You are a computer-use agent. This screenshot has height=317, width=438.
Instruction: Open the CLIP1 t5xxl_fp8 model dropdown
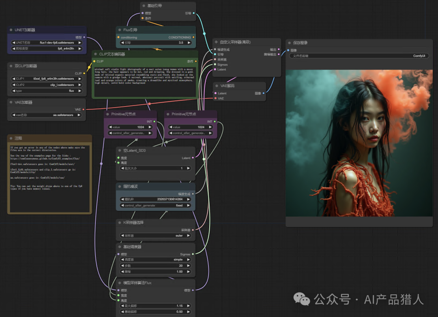47,79
